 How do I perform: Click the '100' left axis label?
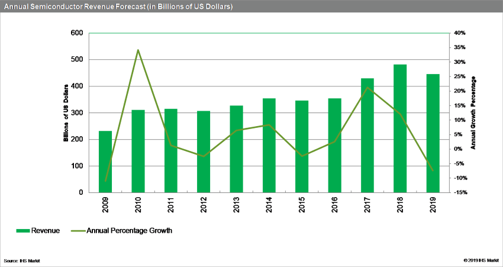point(78,166)
